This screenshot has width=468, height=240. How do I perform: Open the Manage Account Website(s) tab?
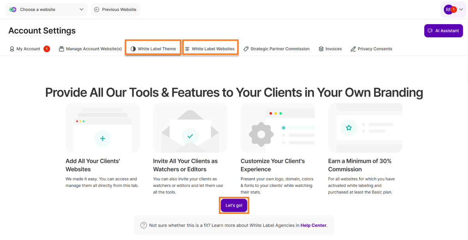(x=90, y=49)
